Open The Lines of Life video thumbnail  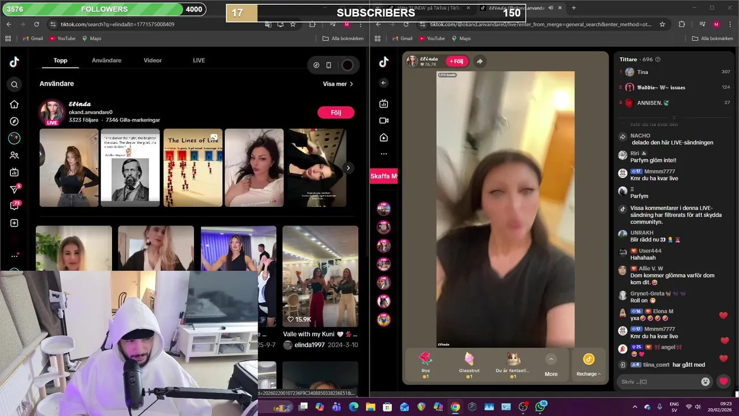point(193,168)
